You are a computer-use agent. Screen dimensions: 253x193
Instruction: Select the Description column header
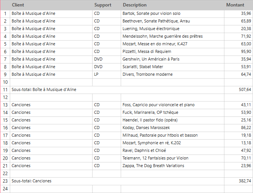tap(134, 5)
